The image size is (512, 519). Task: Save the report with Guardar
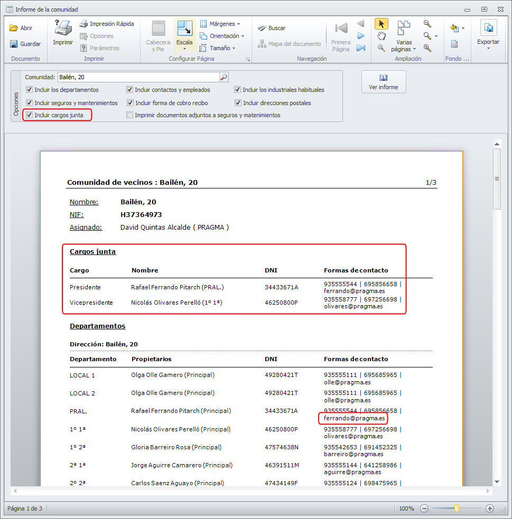coord(25,44)
